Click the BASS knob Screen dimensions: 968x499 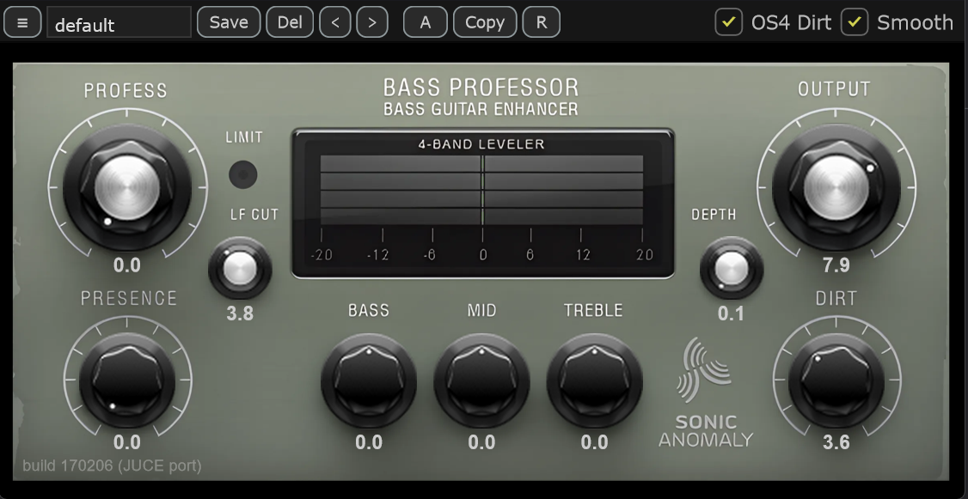(x=369, y=380)
